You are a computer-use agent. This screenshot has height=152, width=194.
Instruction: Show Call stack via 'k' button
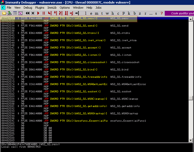(129, 13)
